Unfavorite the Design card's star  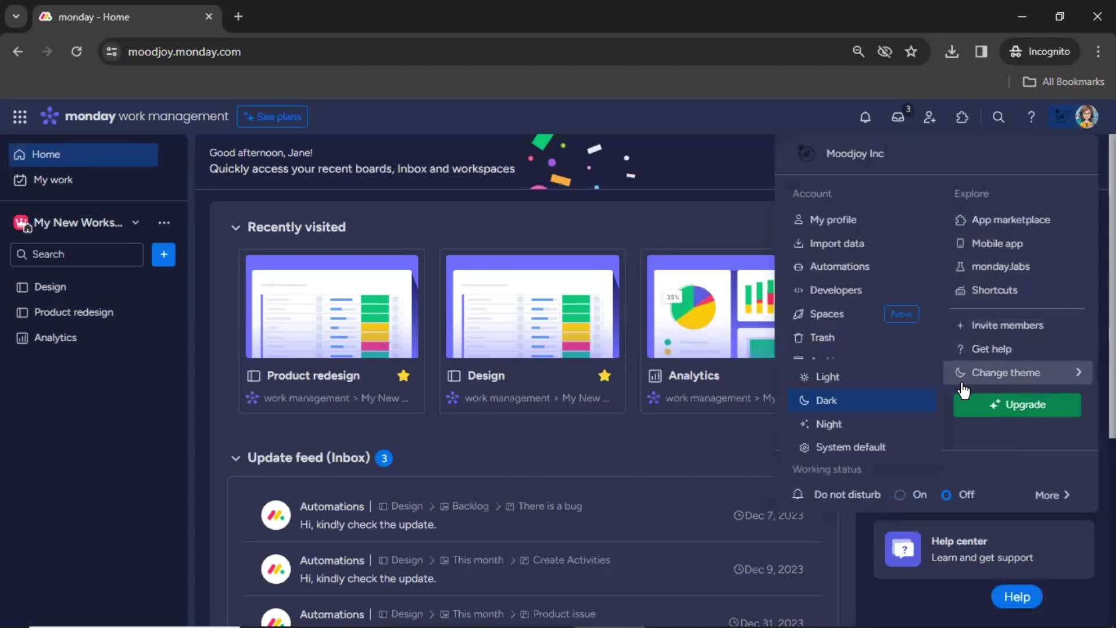(x=604, y=376)
